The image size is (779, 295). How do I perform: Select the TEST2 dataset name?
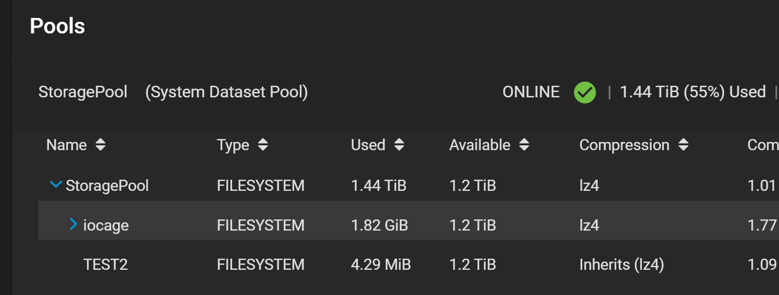(x=105, y=264)
